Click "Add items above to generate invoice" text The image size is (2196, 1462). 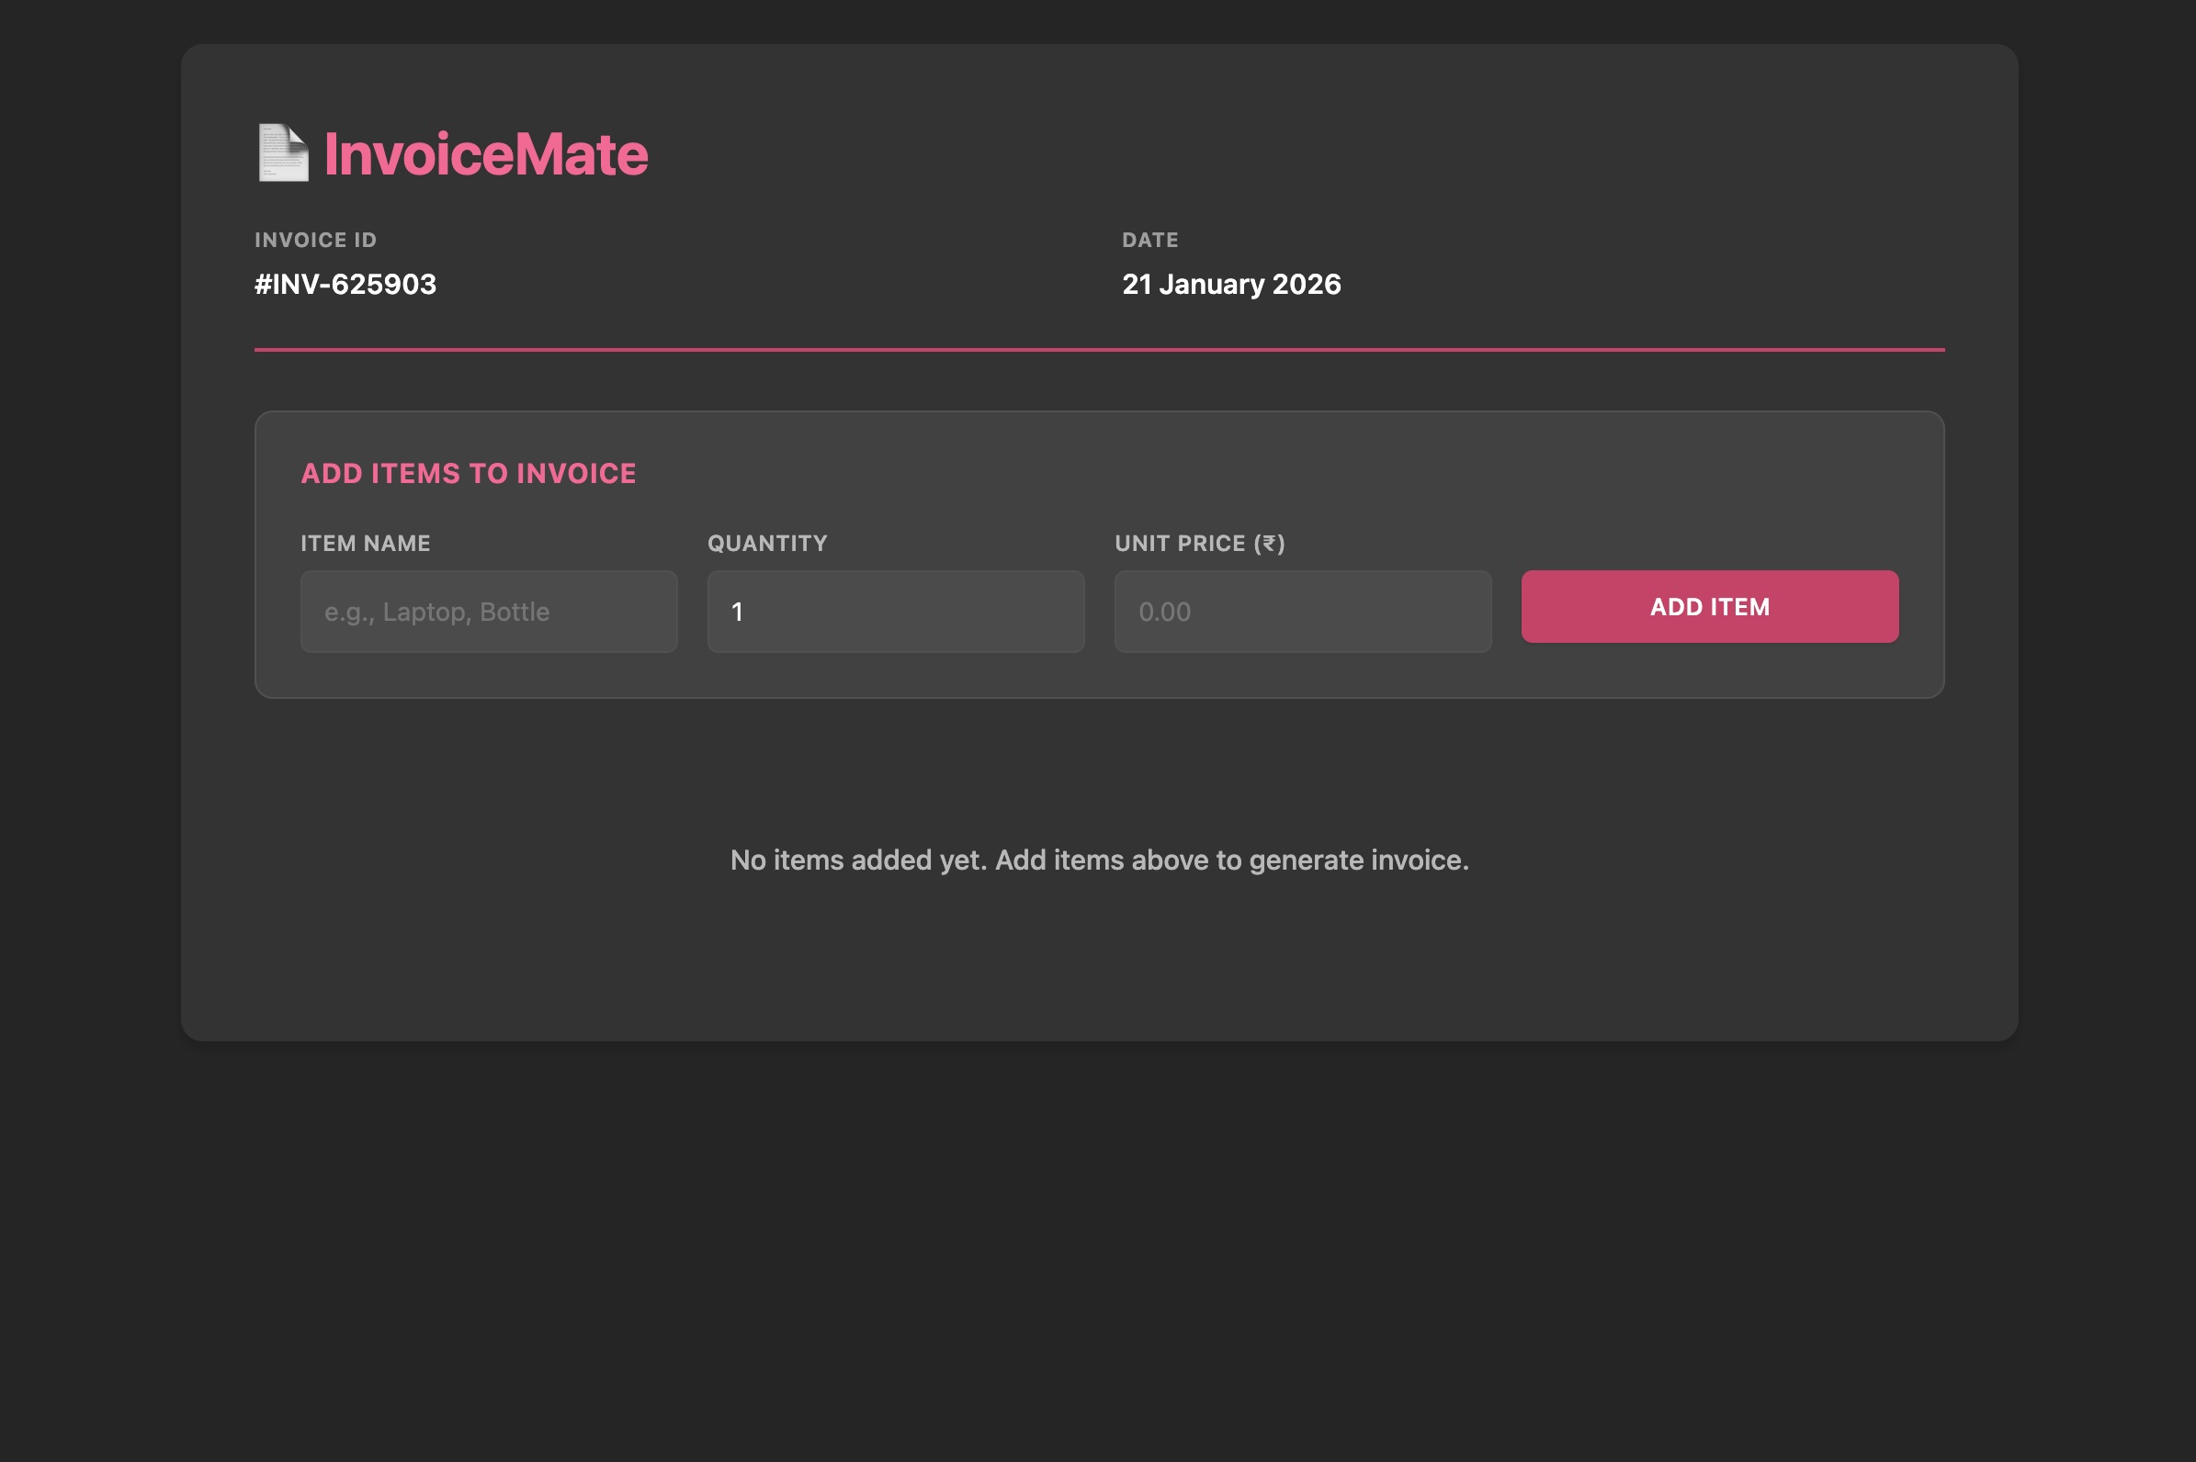1231,860
